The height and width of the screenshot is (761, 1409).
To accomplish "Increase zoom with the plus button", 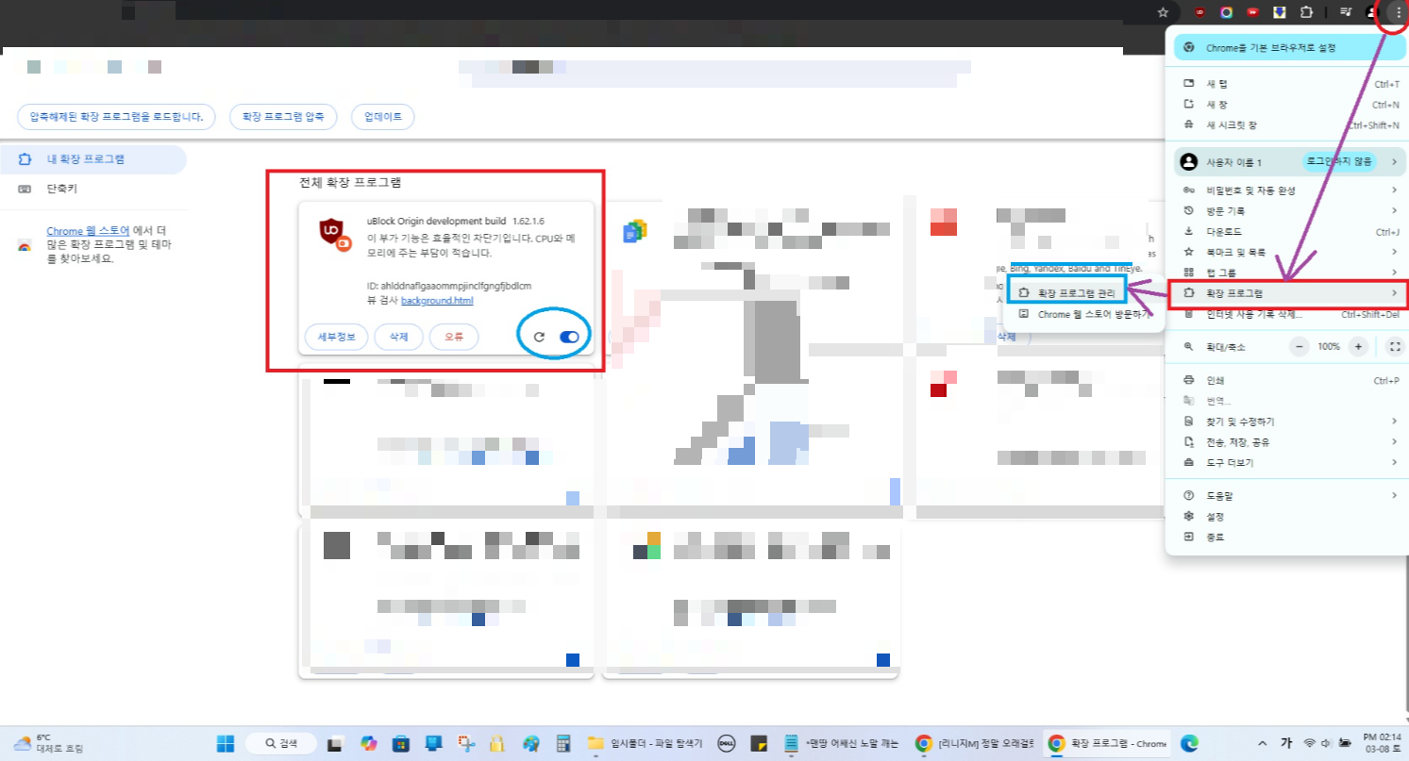I will pyautogui.click(x=1358, y=347).
